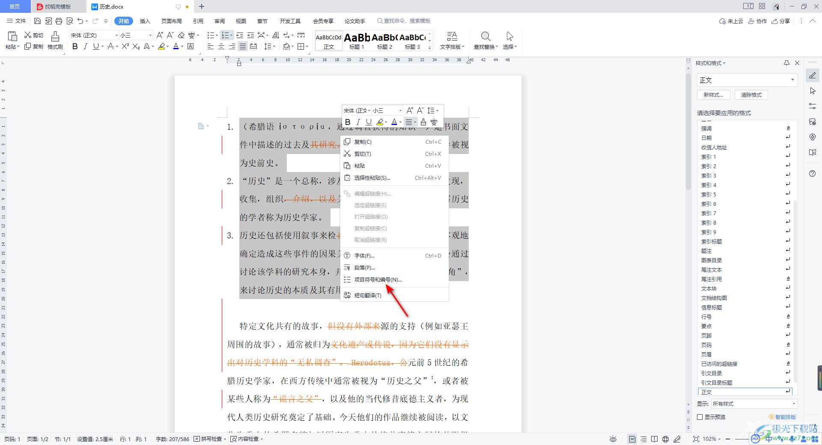This screenshot has height=445, width=822.
Task: Open the font size 小三 dropdown in ribbon
Action: coord(150,35)
